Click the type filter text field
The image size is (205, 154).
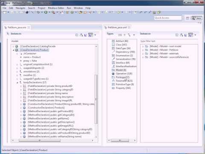click(x=169, y=41)
